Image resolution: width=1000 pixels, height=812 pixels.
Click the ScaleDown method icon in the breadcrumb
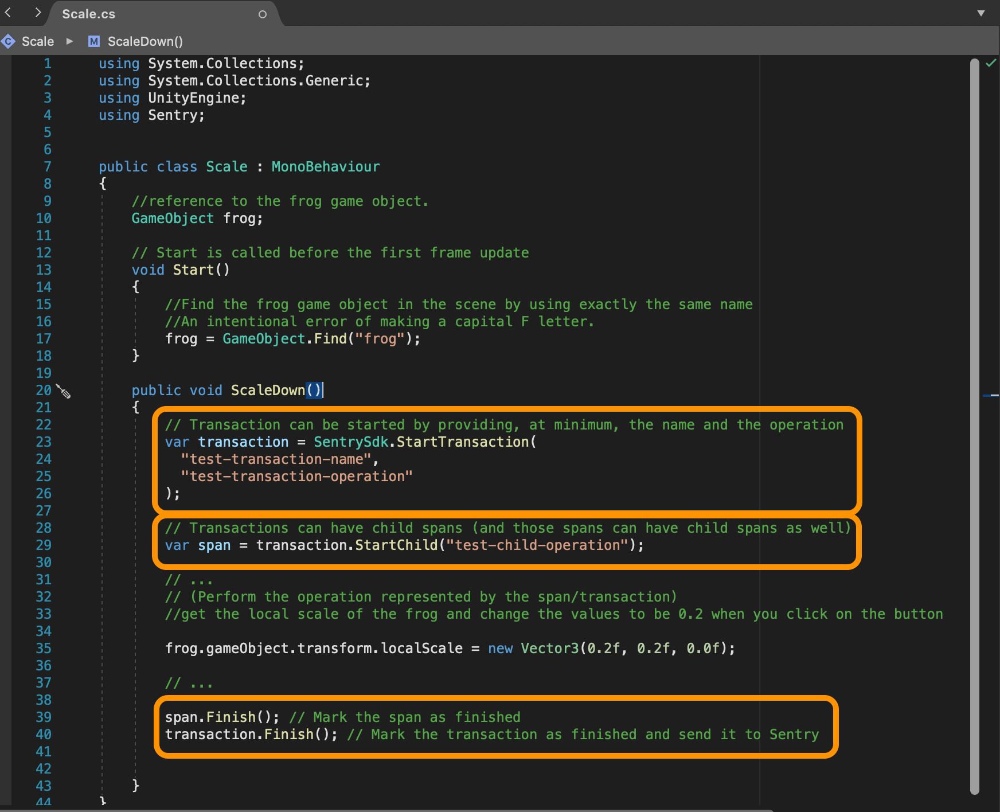[94, 41]
